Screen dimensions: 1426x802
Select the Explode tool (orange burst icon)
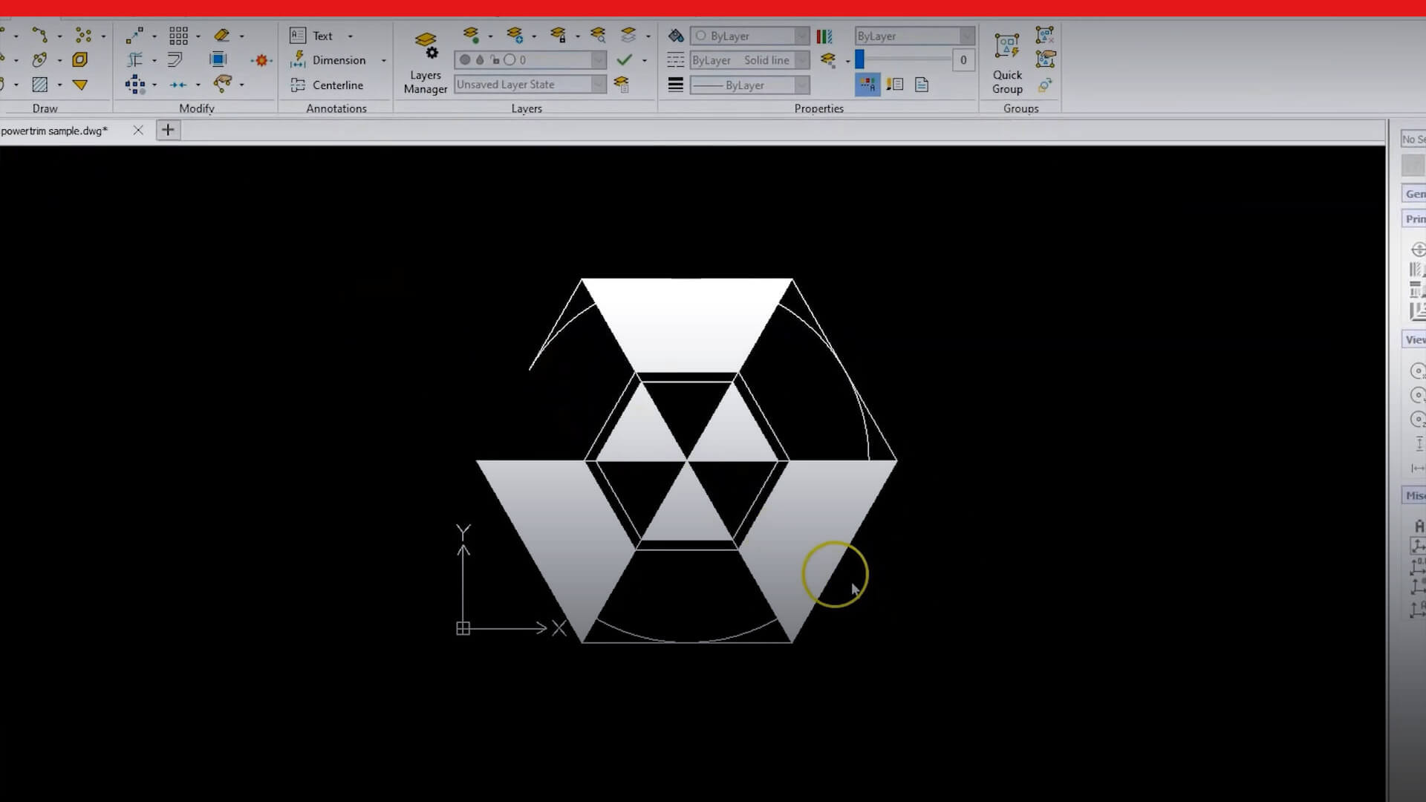(x=261, y=60)
